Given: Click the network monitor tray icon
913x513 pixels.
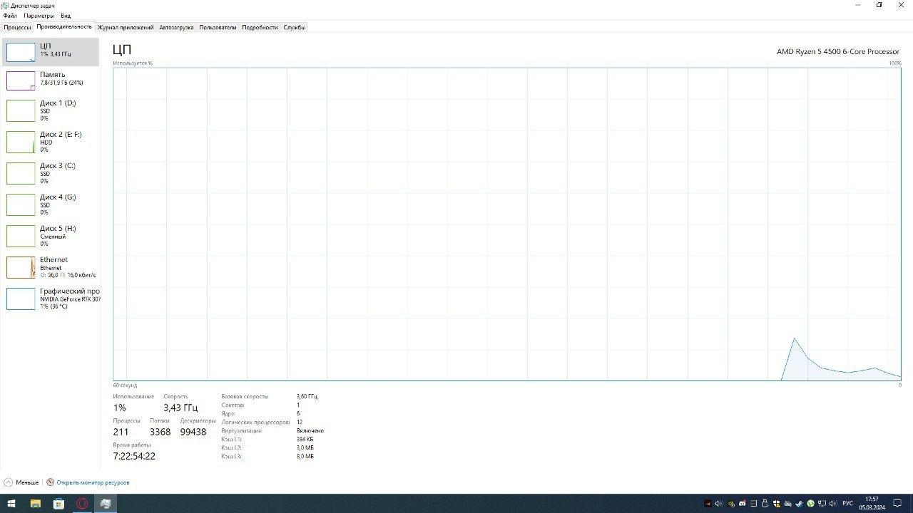Looking at the screenshot, I should click(822, 504).
